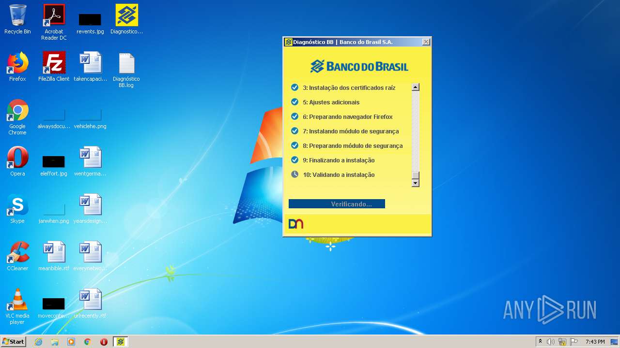Click the show desktop tray icon
The height and width of the screenshot is (348, 620).
point(614,342)
